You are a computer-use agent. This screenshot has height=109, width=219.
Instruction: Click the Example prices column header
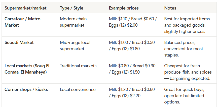coord(124,8)
